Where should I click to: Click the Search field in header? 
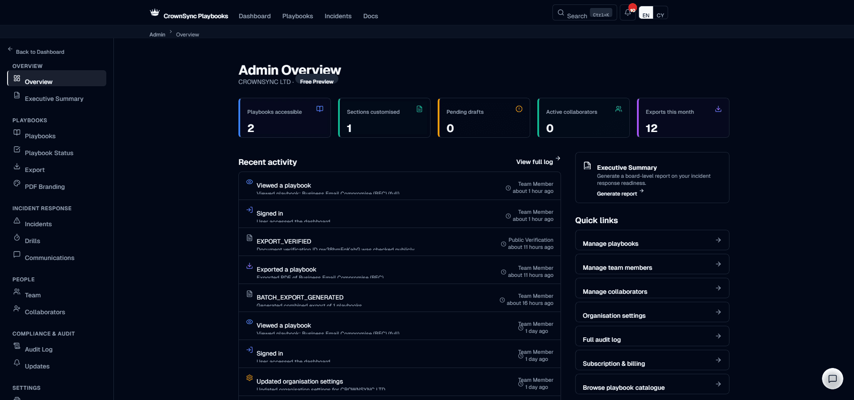584,12
